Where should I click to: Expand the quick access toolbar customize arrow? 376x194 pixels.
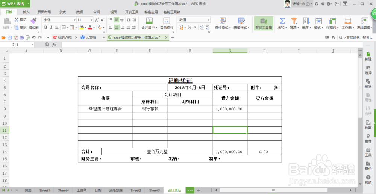tap(48, 37)
